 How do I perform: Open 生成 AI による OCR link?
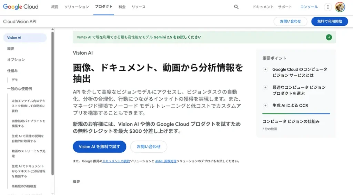tap(290, 105)
